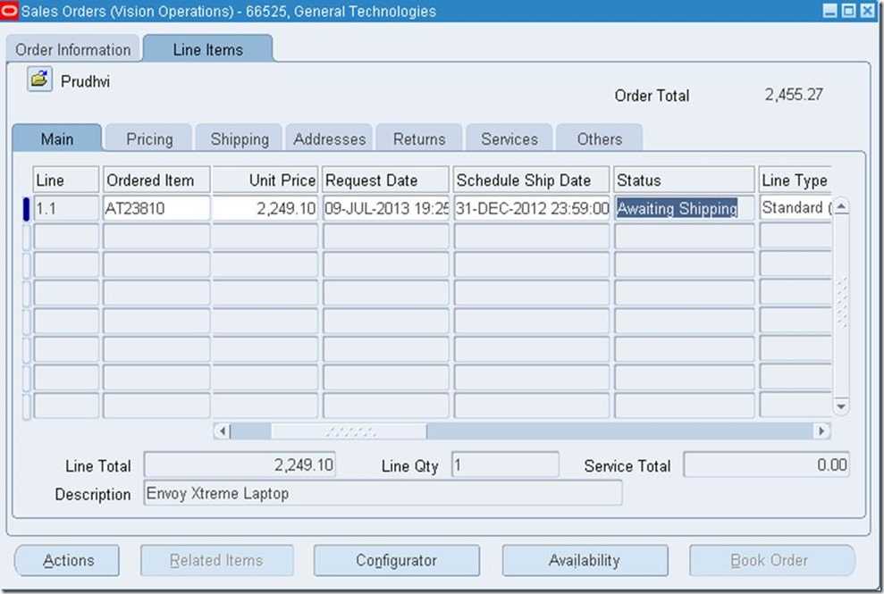The width and height of the screenshot is (884, 594).
Task: Click the Awaiting Shipping status cell
Action: click(684, 208)
